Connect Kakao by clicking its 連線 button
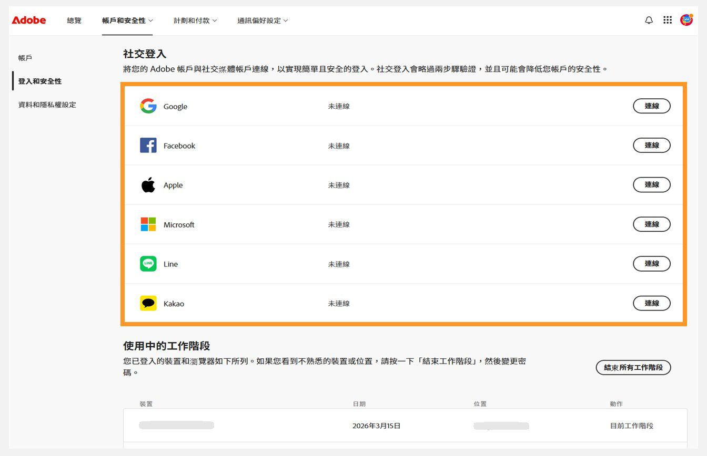 652,303
